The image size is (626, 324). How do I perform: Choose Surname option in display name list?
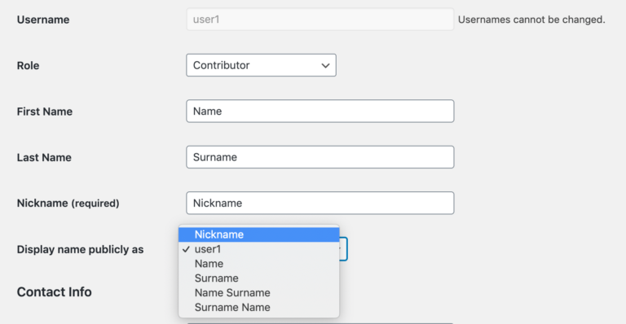coord(258,278)
